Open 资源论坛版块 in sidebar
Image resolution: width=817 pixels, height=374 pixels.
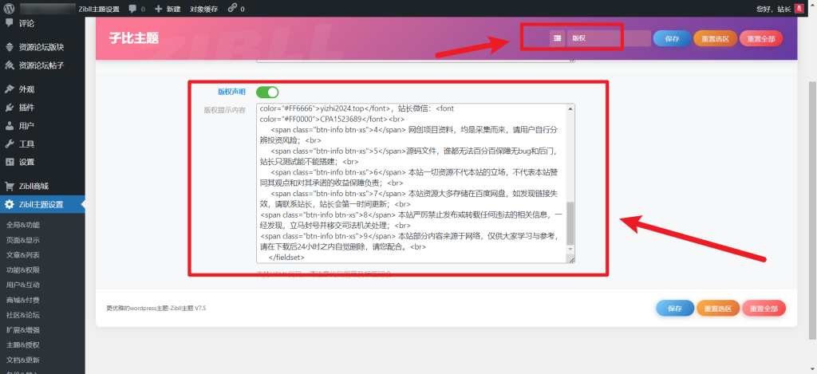coord(42,47)
